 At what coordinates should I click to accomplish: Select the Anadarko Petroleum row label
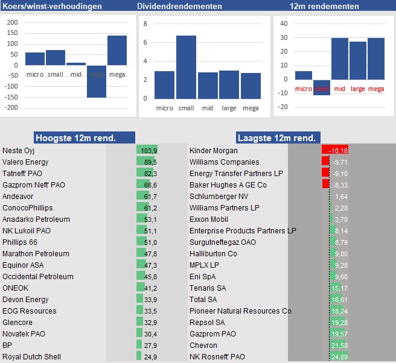pos(36,219)
